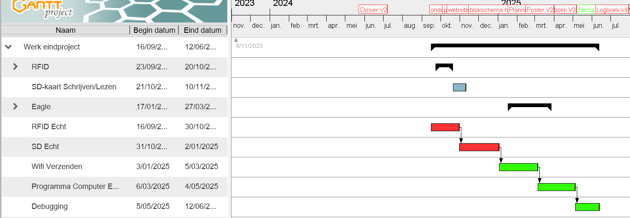
Task: Click the Dosier V2 milestone label
Action: click(373, 10)
